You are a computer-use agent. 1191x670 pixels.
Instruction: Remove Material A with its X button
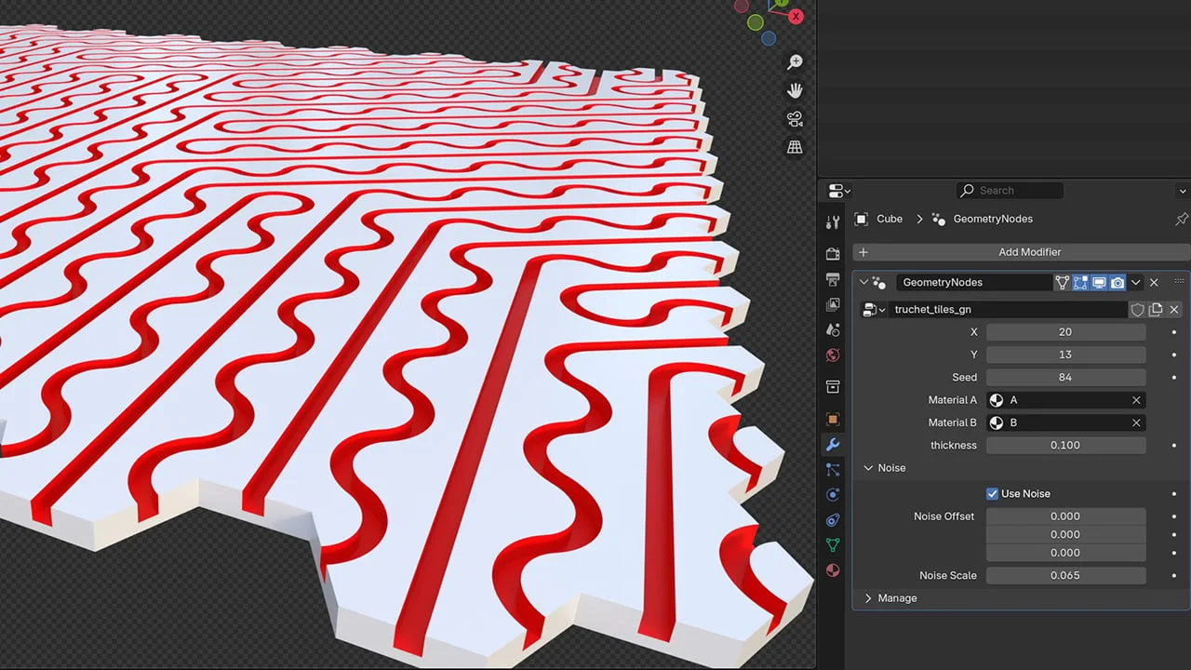1136,399
